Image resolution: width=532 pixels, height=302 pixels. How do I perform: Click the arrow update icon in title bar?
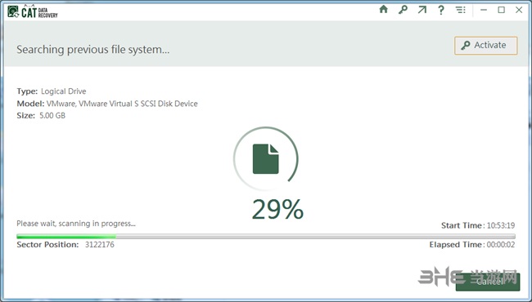[x=422, y=10]
